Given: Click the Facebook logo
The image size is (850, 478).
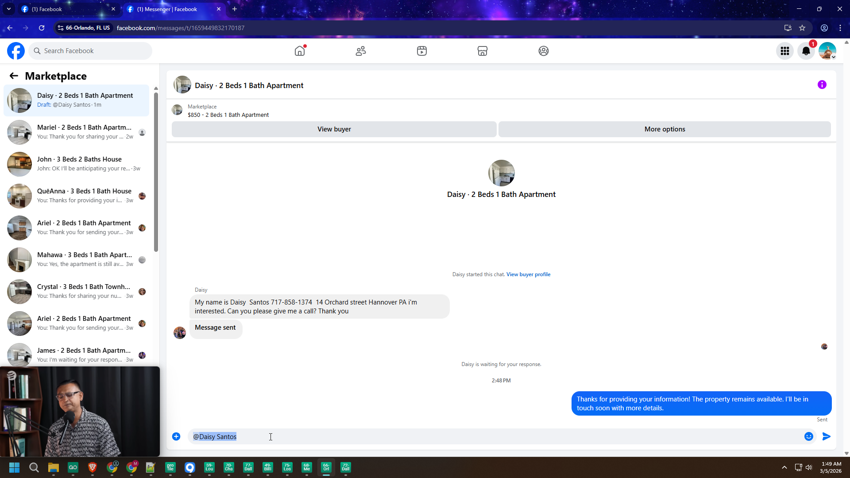Looking at the screenshot, I should 16,51.
